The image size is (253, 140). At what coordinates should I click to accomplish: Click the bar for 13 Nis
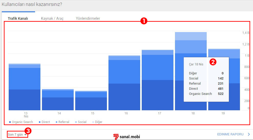point(25,87)
